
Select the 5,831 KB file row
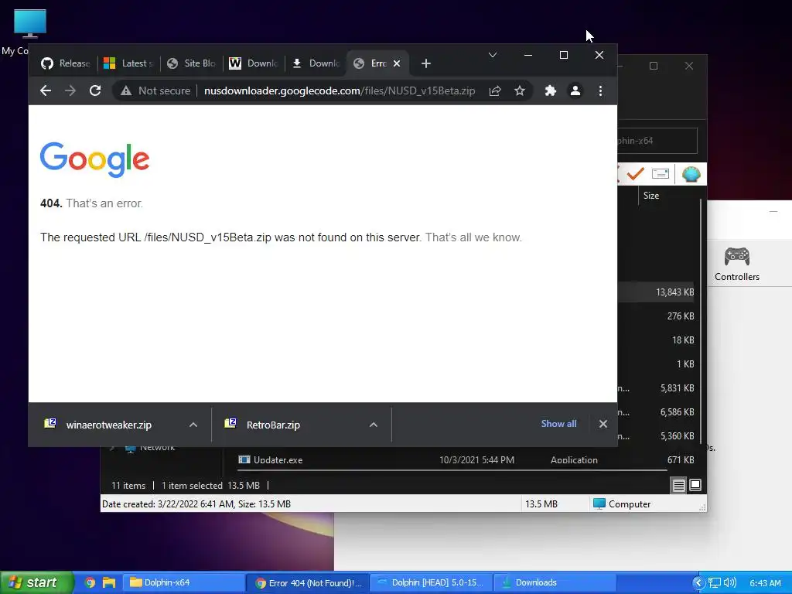click(x=657, y=388)
